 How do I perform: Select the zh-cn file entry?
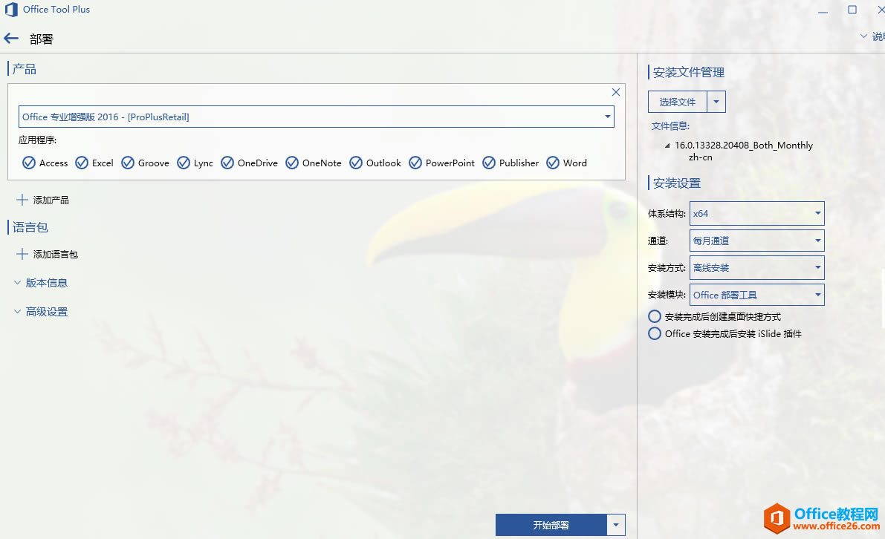(x=701, y=157)
